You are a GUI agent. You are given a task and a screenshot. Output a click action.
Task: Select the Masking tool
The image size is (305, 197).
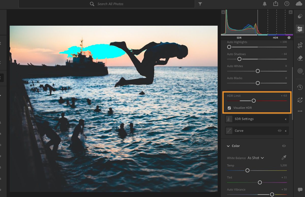[x=300, y=71]
